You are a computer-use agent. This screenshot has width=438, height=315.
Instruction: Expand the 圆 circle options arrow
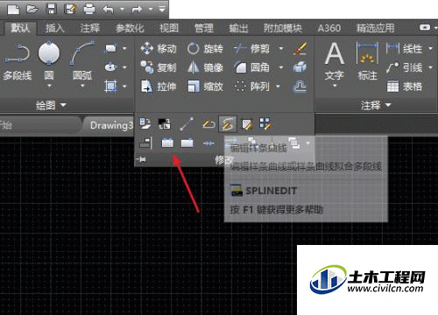point(49,86)
